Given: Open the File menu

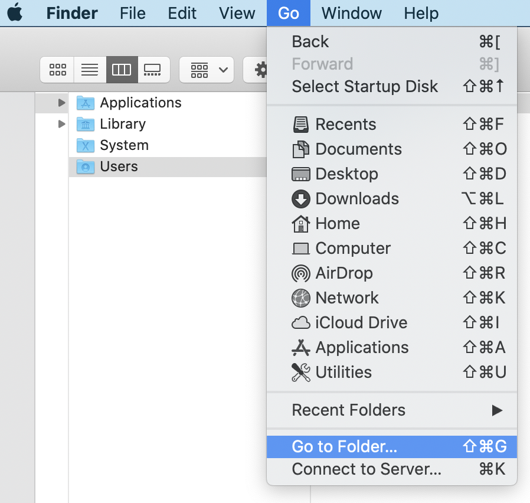Looking at the screenshot, I should (x=132, y=13).
